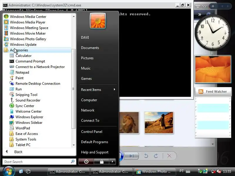This screenshot has height=176, width=235.
Task: Switch to Windows Photo Gallery taskbar button
Action: (155, 172)
